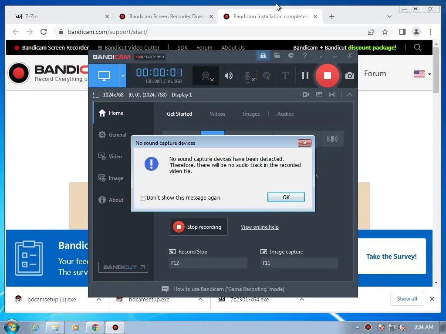Click the Stop recording button
Image resolution: width=446 pixels, height=334 pixels.
(198, 227)
